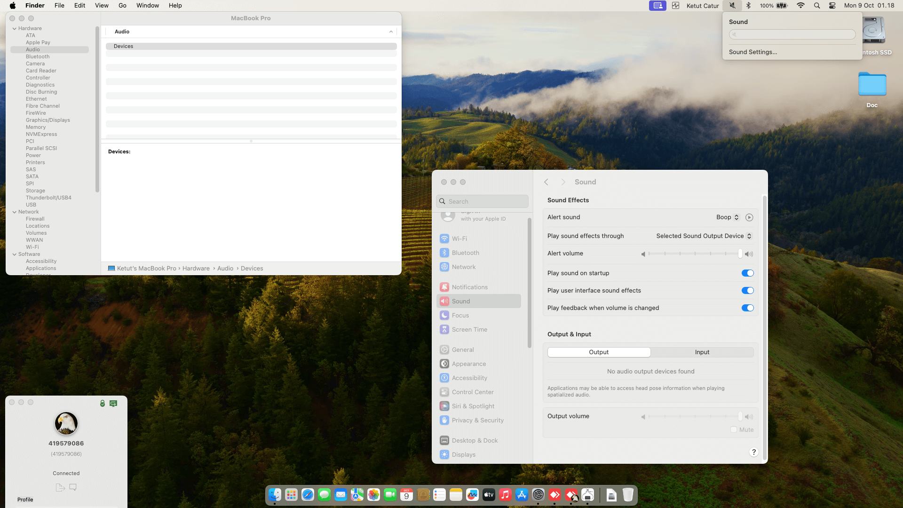Screen dimensions: 903x508
Task: Click Sound Settings… in the popup
Action: (752, 52)
